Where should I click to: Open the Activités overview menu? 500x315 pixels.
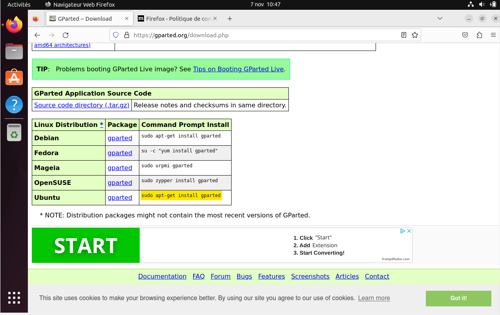point(19,5)
